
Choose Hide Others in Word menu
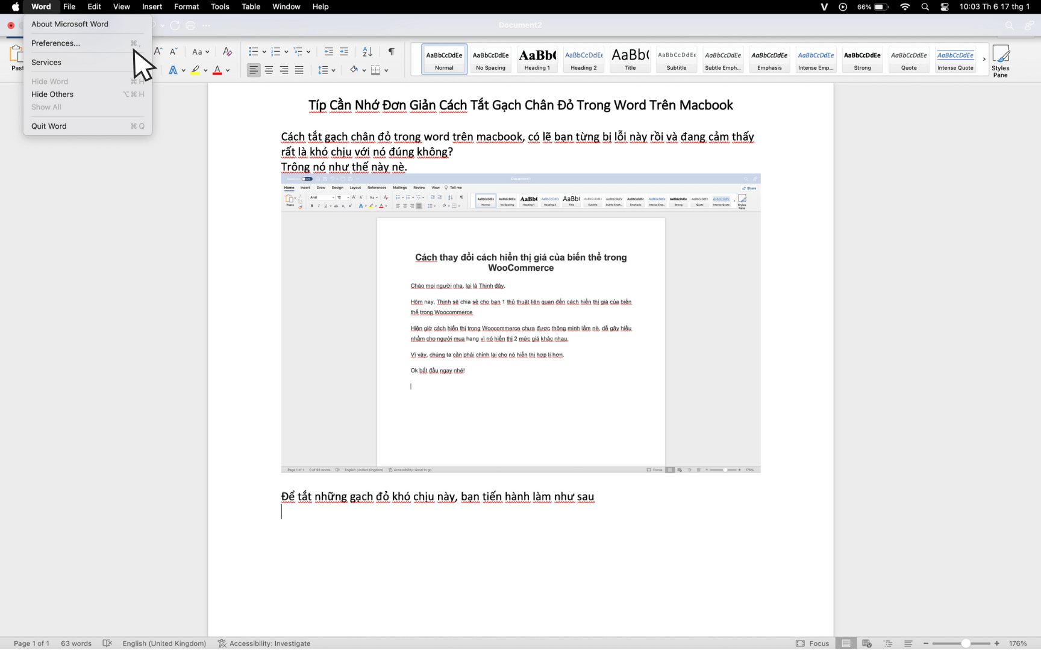coord(87,94)
